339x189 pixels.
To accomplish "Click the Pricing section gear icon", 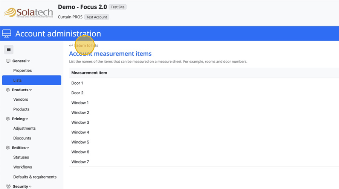I will click(8, 119).
